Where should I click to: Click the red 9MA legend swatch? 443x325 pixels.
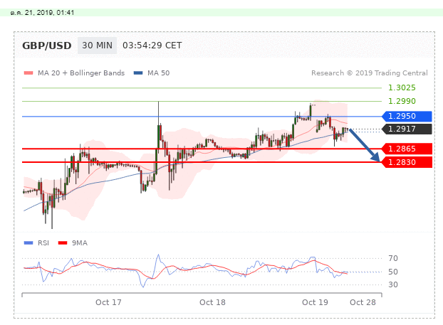click(63, 243)
